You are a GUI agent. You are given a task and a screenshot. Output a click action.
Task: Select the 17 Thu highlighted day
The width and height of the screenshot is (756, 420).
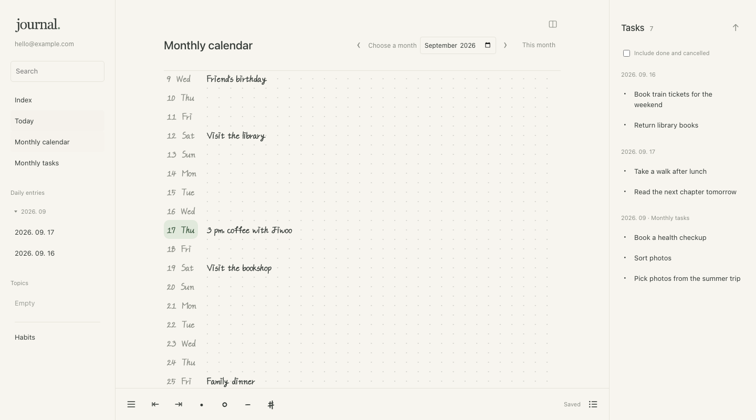pyautogui.click(x=181, y=230)
